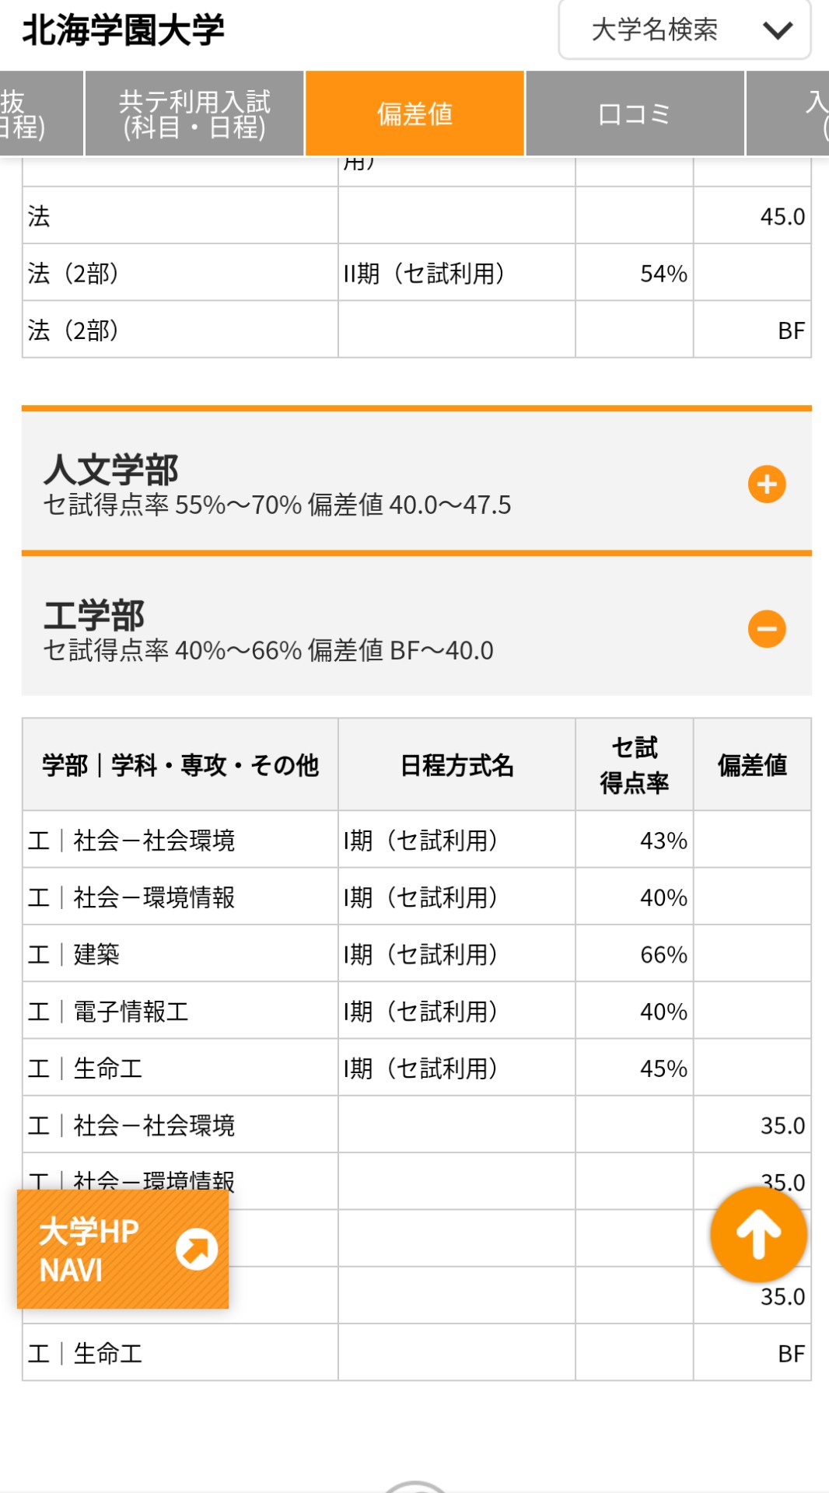The image size is (829, 1493).
Task: Tap the 人文学部 heading text
Action: point(110,470)
